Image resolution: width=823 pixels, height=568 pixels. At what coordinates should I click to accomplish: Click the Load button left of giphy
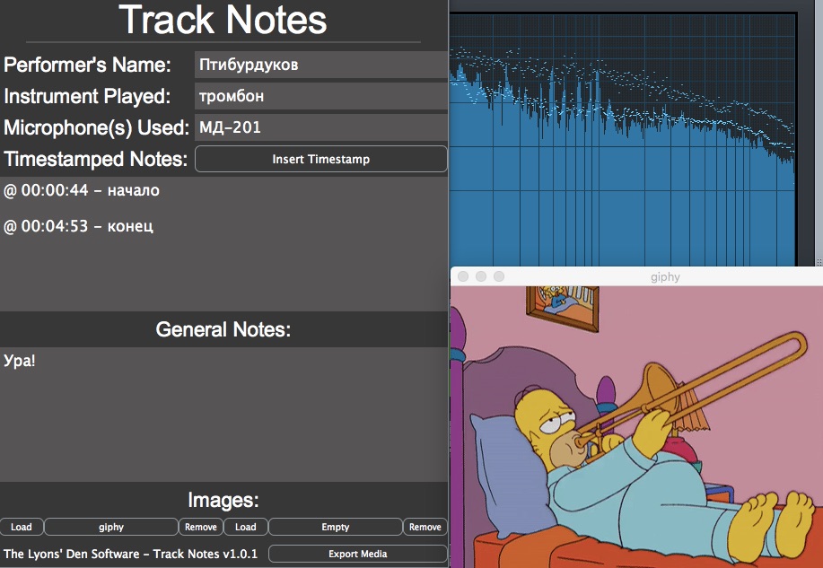pos(22,527)
